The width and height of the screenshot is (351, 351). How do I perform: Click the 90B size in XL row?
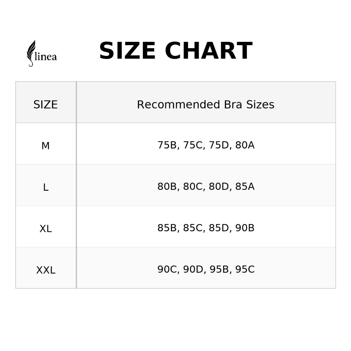245,228
